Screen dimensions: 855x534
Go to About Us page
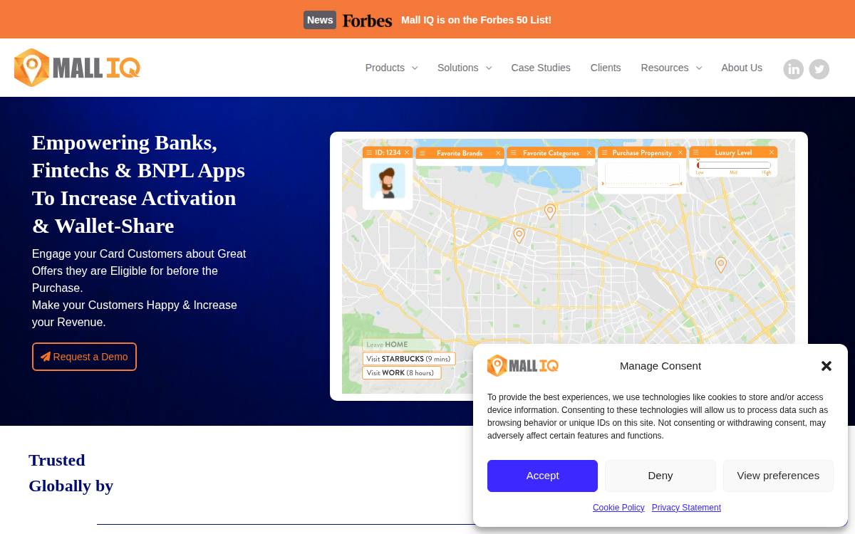[x=742, y=68]
